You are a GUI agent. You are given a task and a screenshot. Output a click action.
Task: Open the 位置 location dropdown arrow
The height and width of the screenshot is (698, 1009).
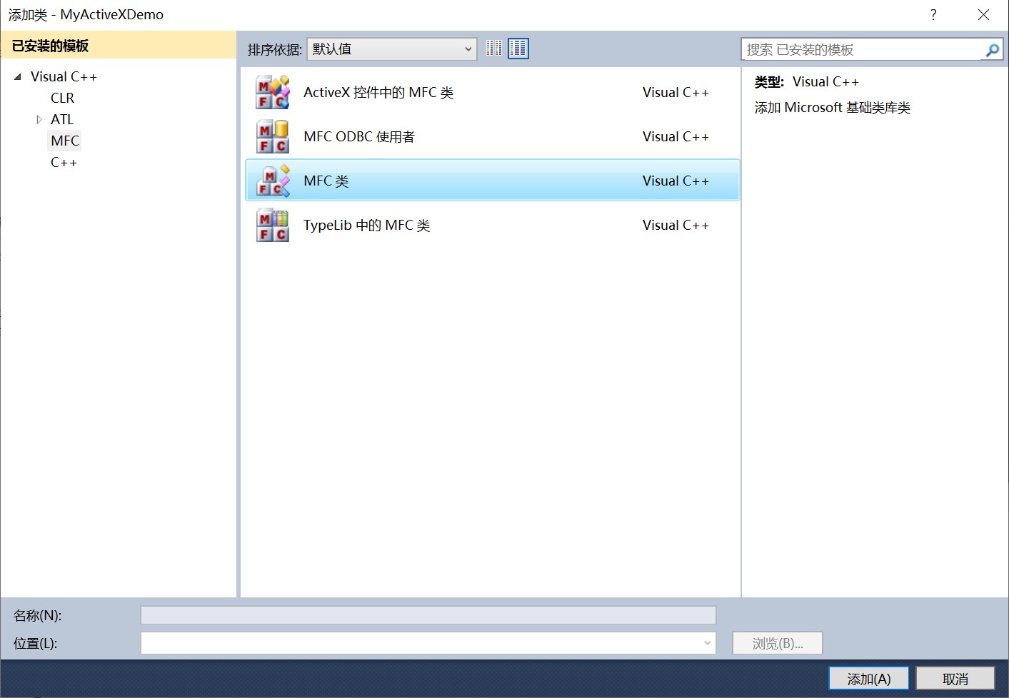pos(707,643)
